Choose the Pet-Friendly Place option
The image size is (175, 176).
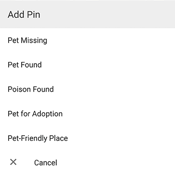87,138
